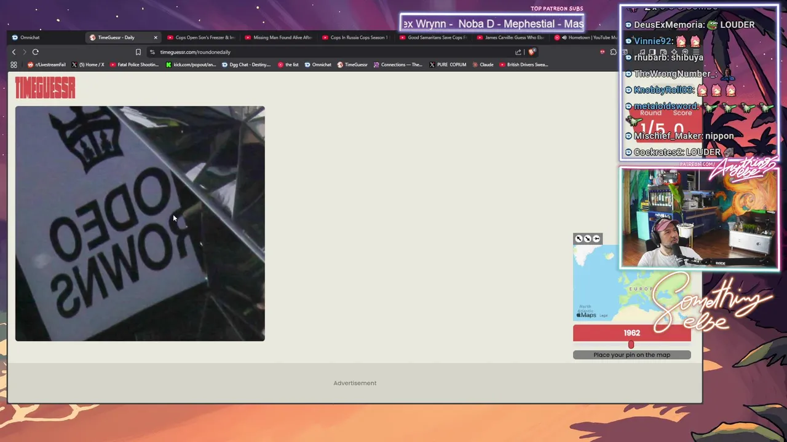Open Fatal Police Shootin... bookmark

pyautogui.click(x=134, y=64)
